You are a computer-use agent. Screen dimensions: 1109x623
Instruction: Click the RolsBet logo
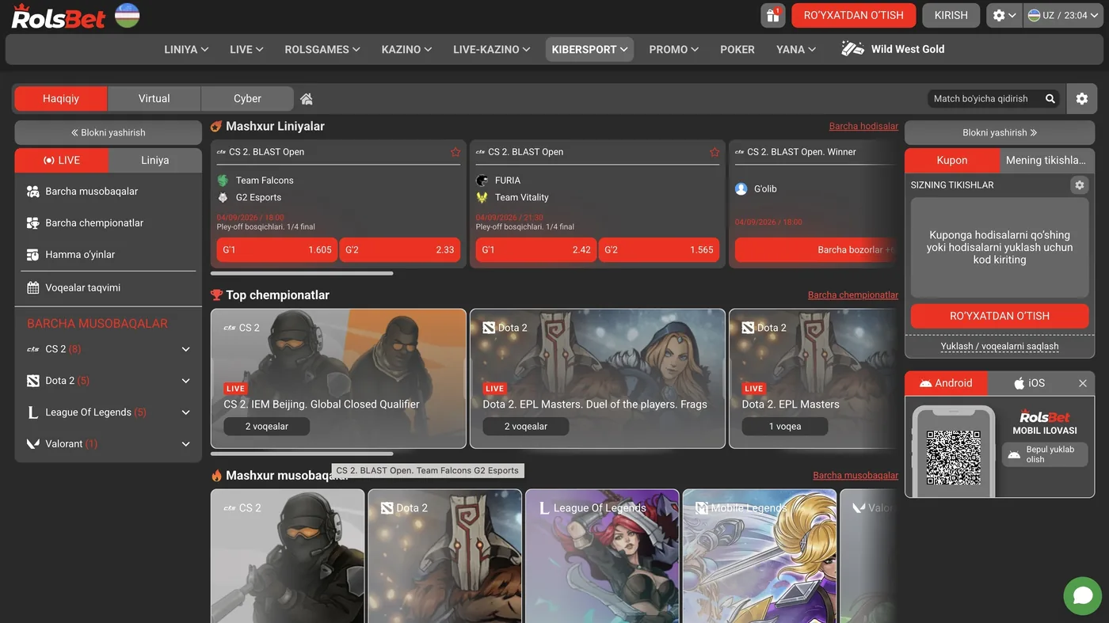[x=59, y=17]
